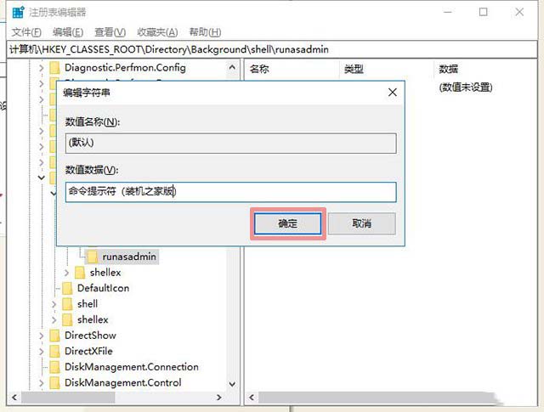Click the Registry Editor app icon in the title bar

[x=18, y=12]
